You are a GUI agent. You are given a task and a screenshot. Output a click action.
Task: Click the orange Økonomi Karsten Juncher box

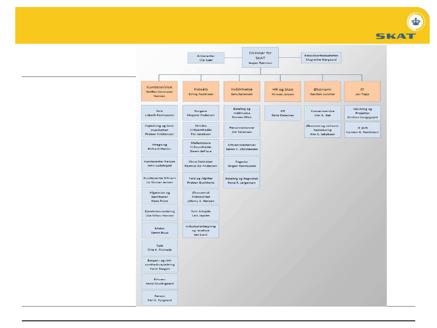323,91
